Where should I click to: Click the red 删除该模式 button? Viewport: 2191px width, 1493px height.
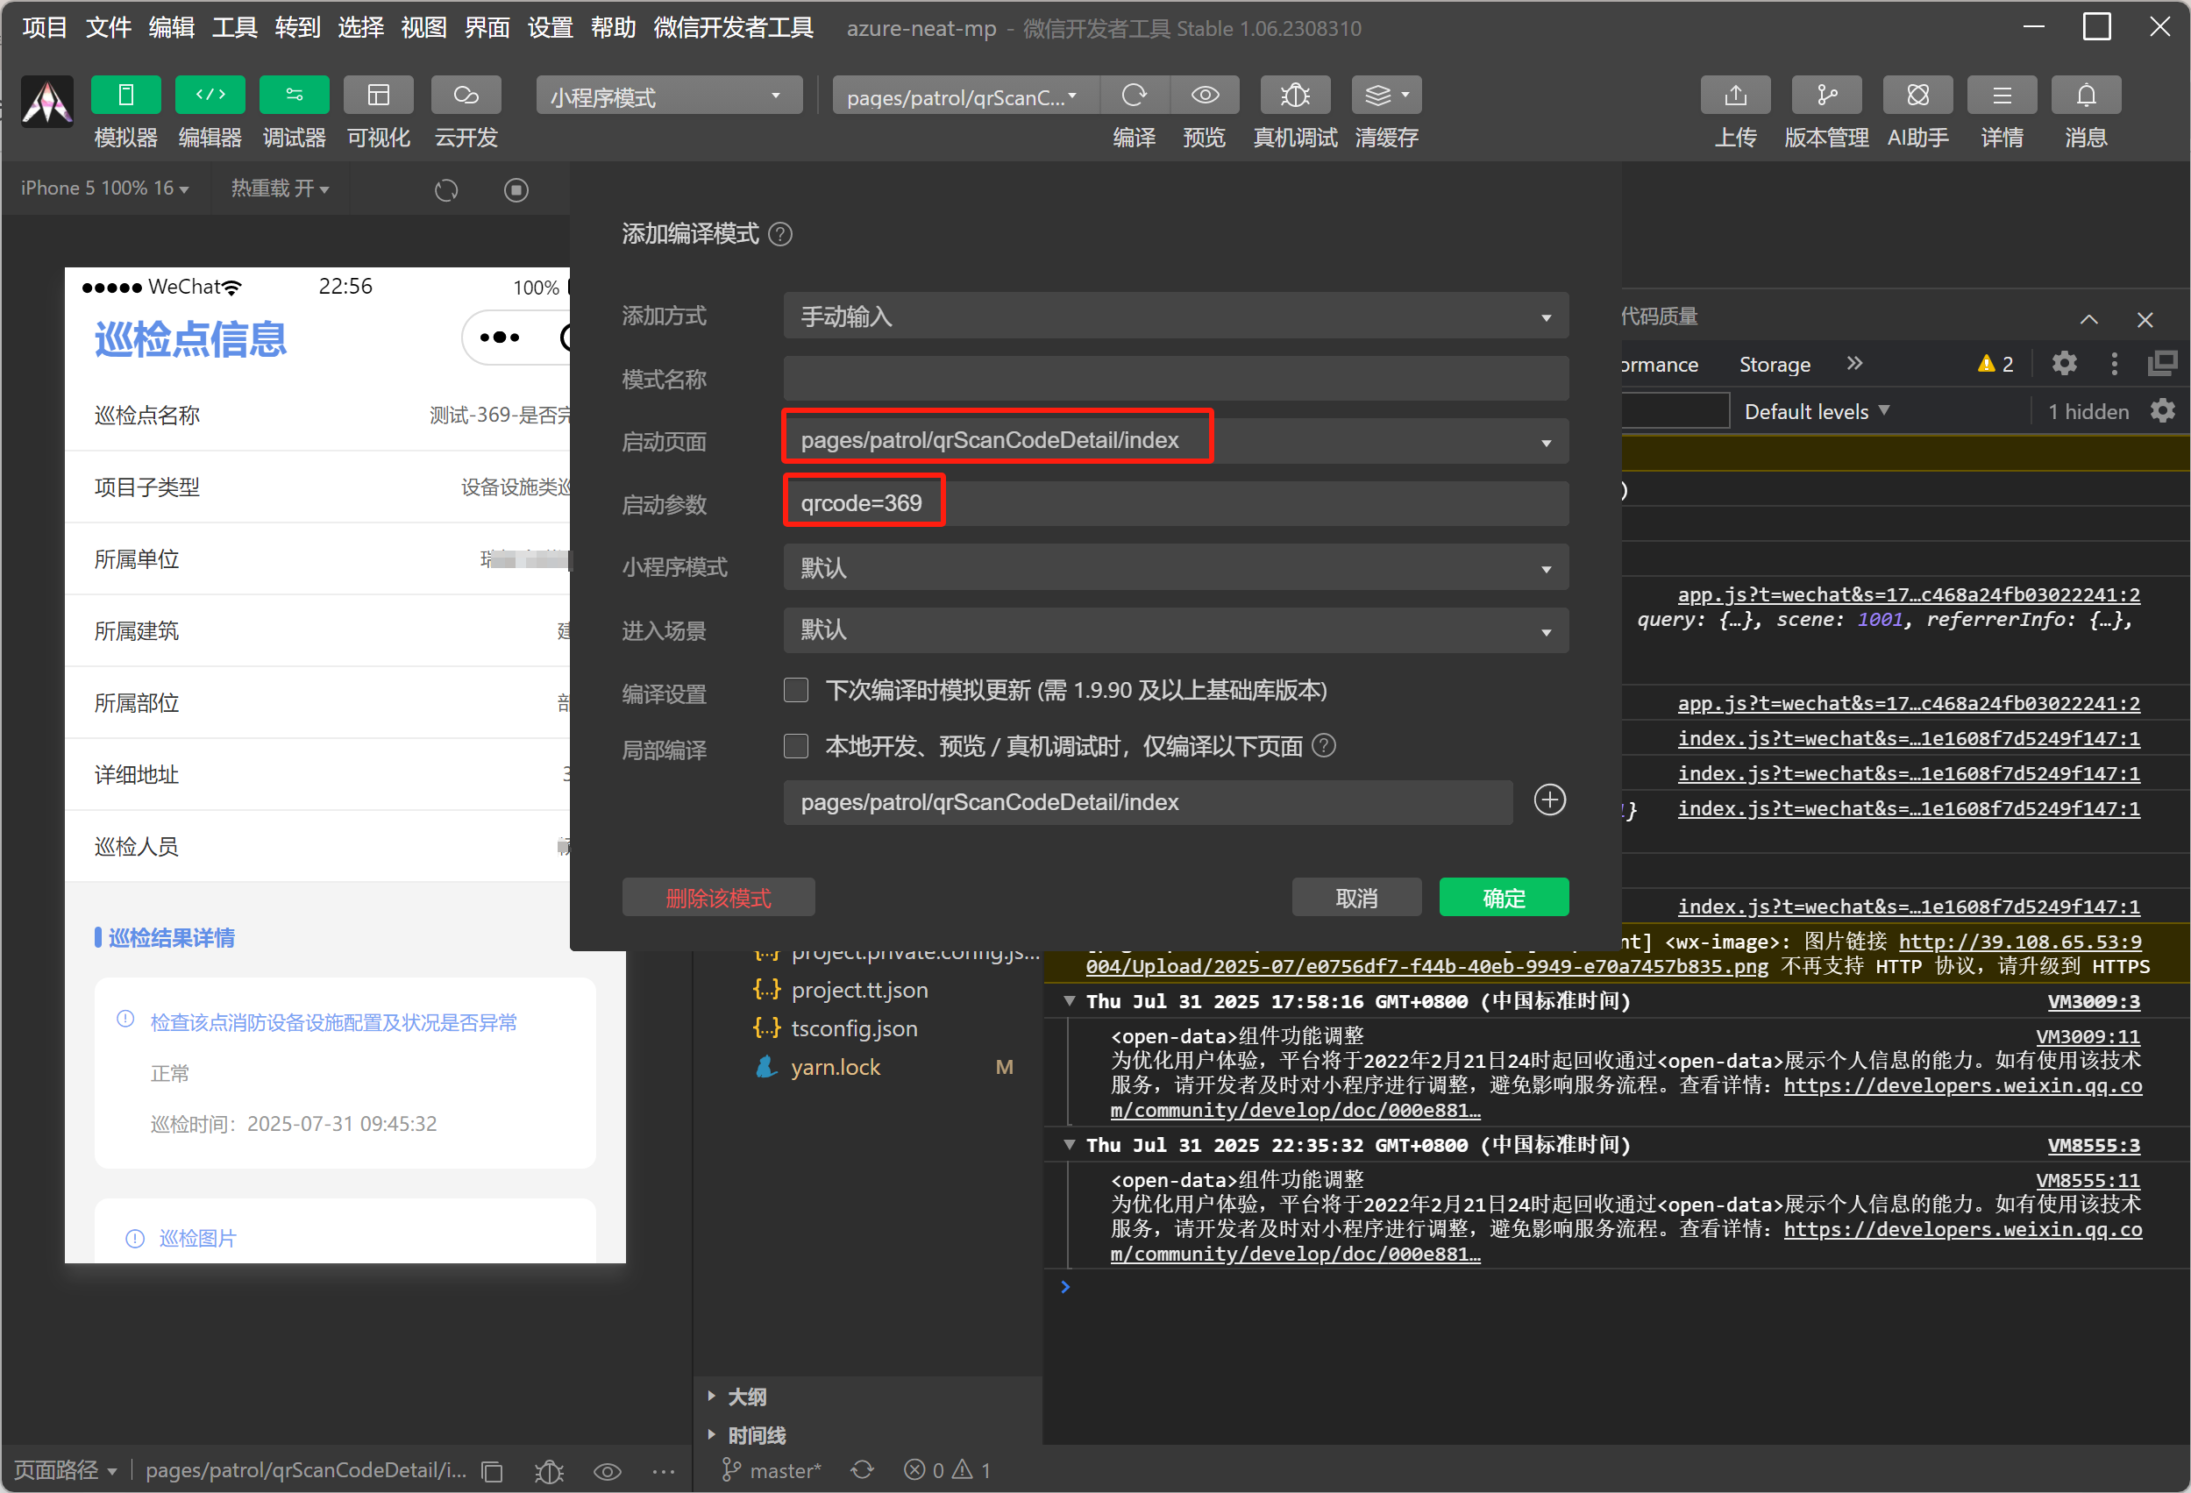coord(717,898)
